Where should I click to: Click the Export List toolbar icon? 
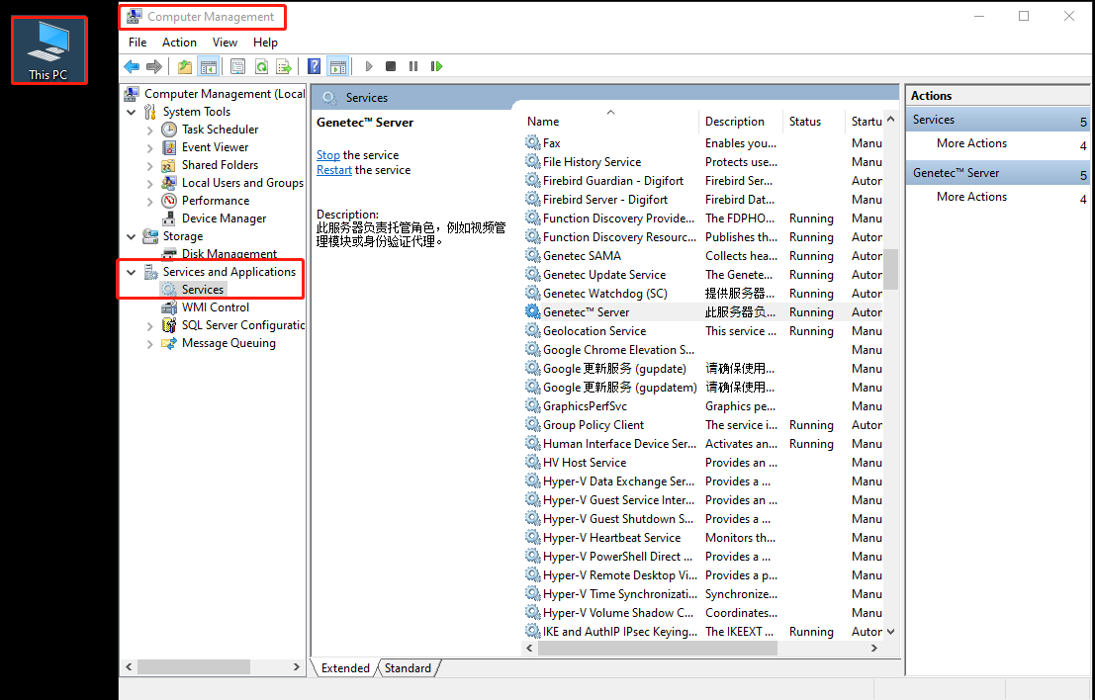tap(284, 66)
